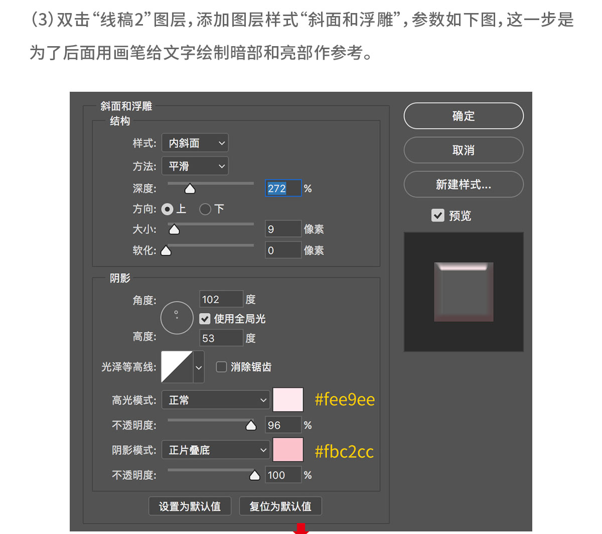Open the 阴影模式 dropdown showing 正片叠底
This screenshot has width=602, height=534.
[x=215, y=450]
